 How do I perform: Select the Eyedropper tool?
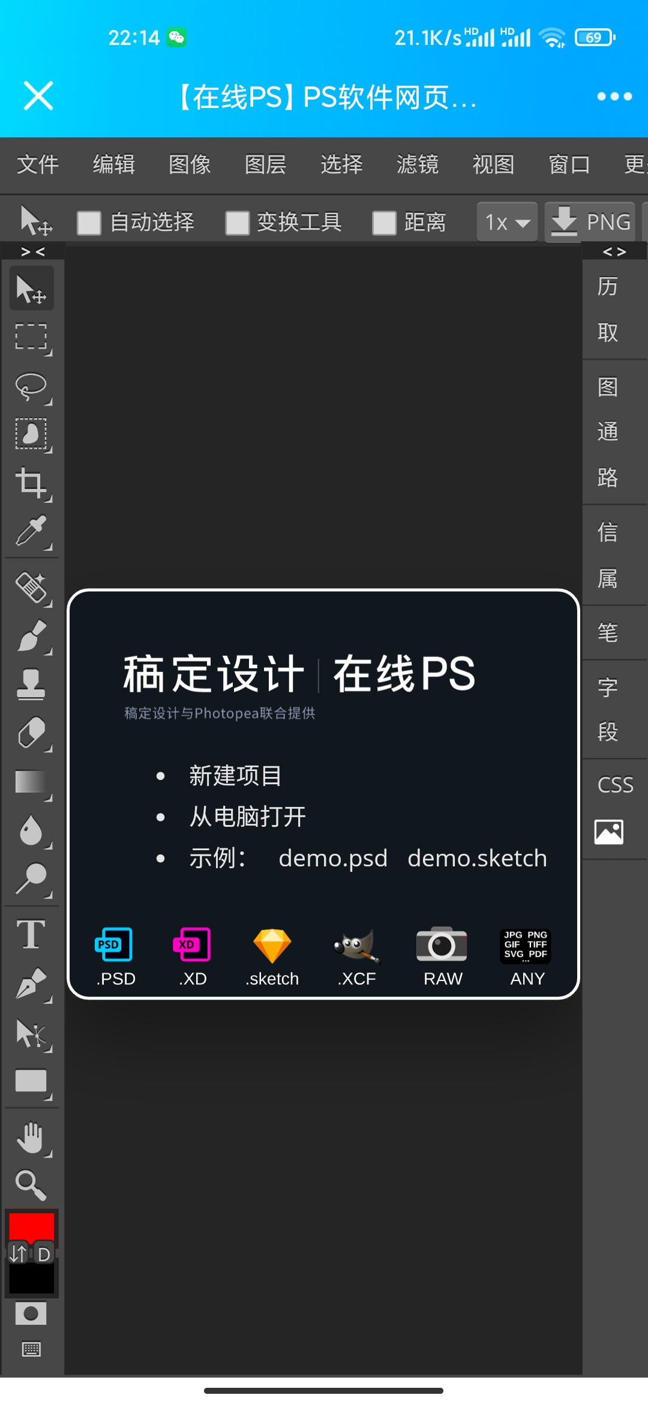point(32,532)
